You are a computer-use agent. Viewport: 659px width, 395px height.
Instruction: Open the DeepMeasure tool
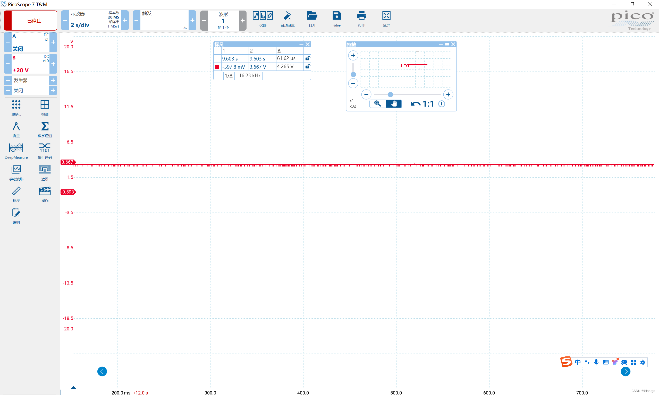16,151
